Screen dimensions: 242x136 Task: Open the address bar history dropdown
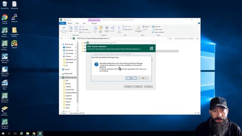168,39
